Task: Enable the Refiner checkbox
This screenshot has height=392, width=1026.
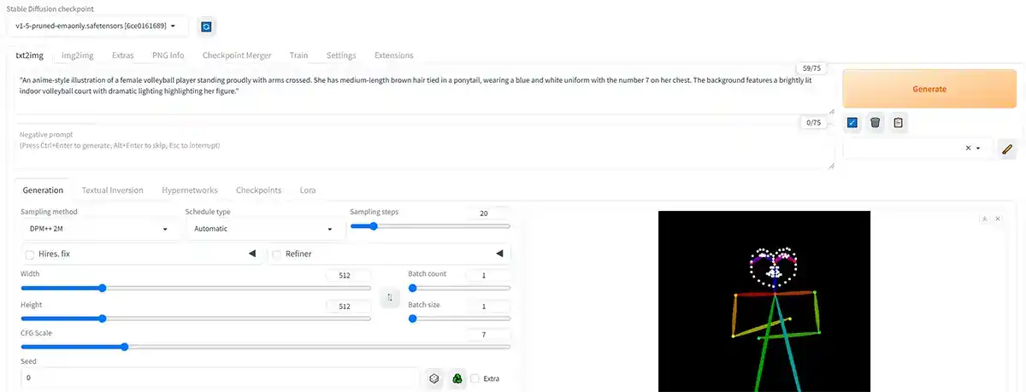Action: point(276,254)
